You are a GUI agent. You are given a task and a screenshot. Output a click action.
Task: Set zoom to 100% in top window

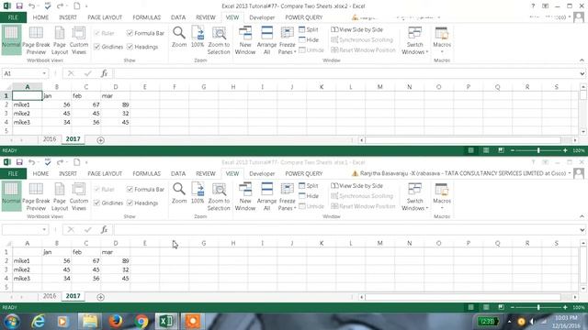[x=198, y=37]
